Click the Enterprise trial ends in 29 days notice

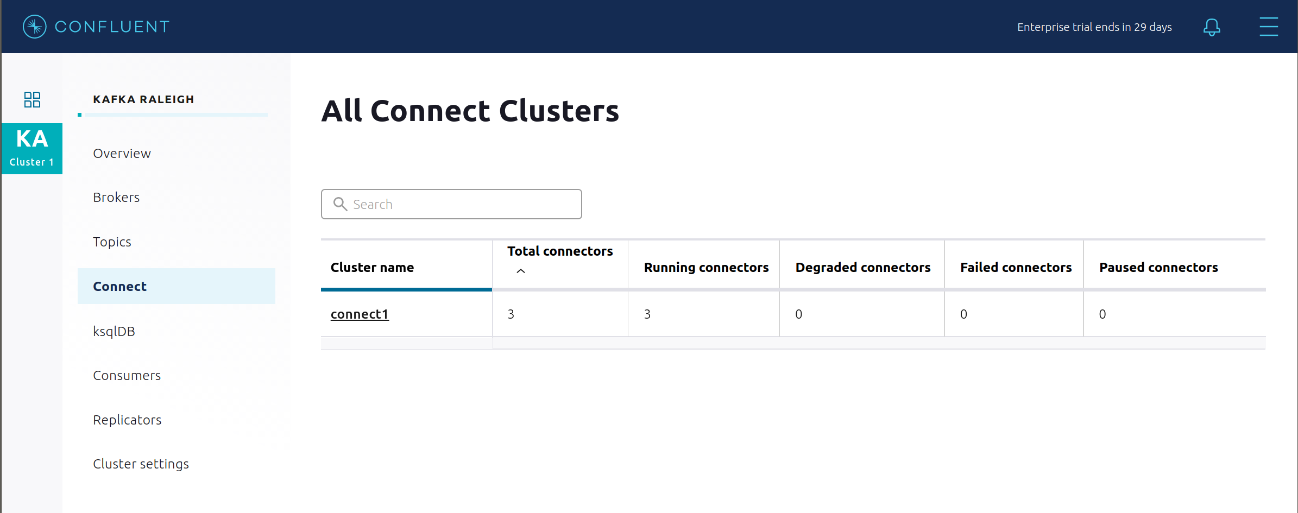[1094, 27]
